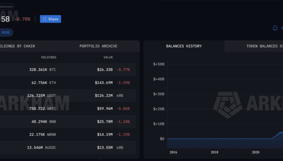Sort by the HOLDINGS column header
283x161 pixels.
coord(49,57)
